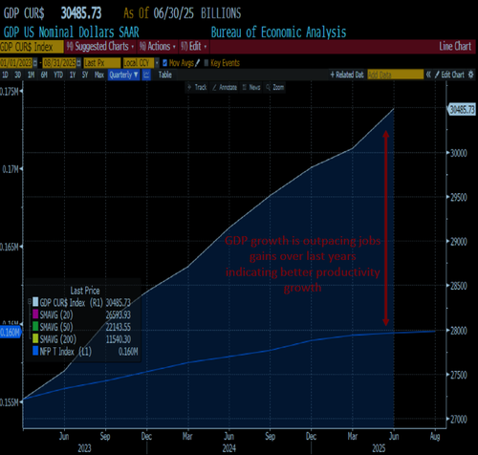Select the Max range tab
Viewport: 478px width, 455px height.
(99, 75)
